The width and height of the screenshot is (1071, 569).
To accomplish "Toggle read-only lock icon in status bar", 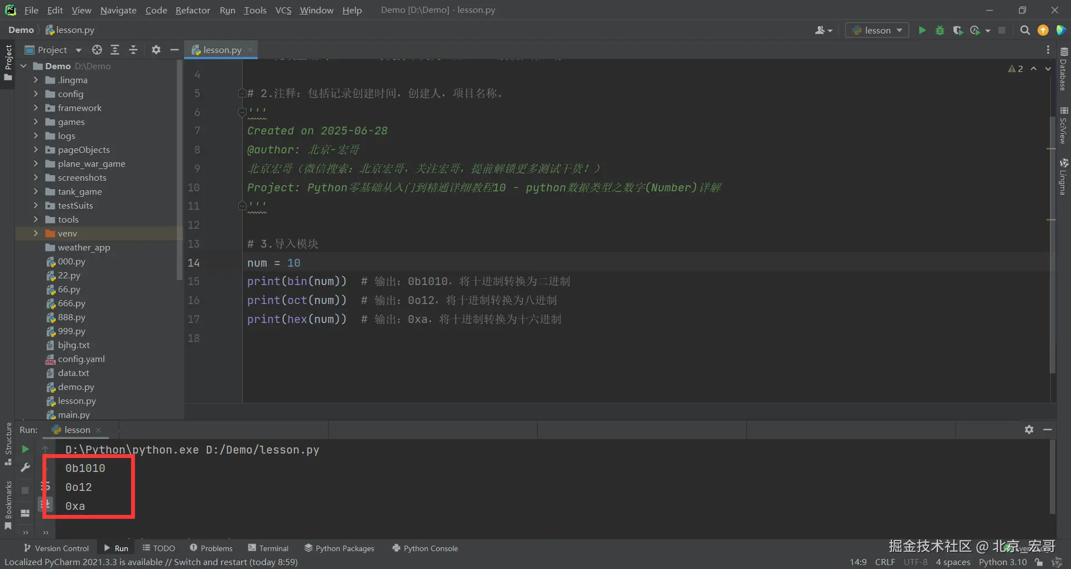I will point(1039,562).
